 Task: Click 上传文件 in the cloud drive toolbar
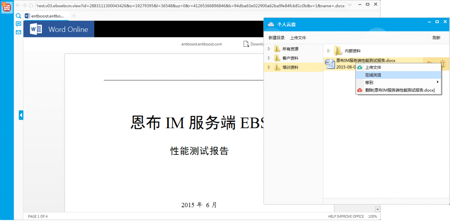pos(298,38)
